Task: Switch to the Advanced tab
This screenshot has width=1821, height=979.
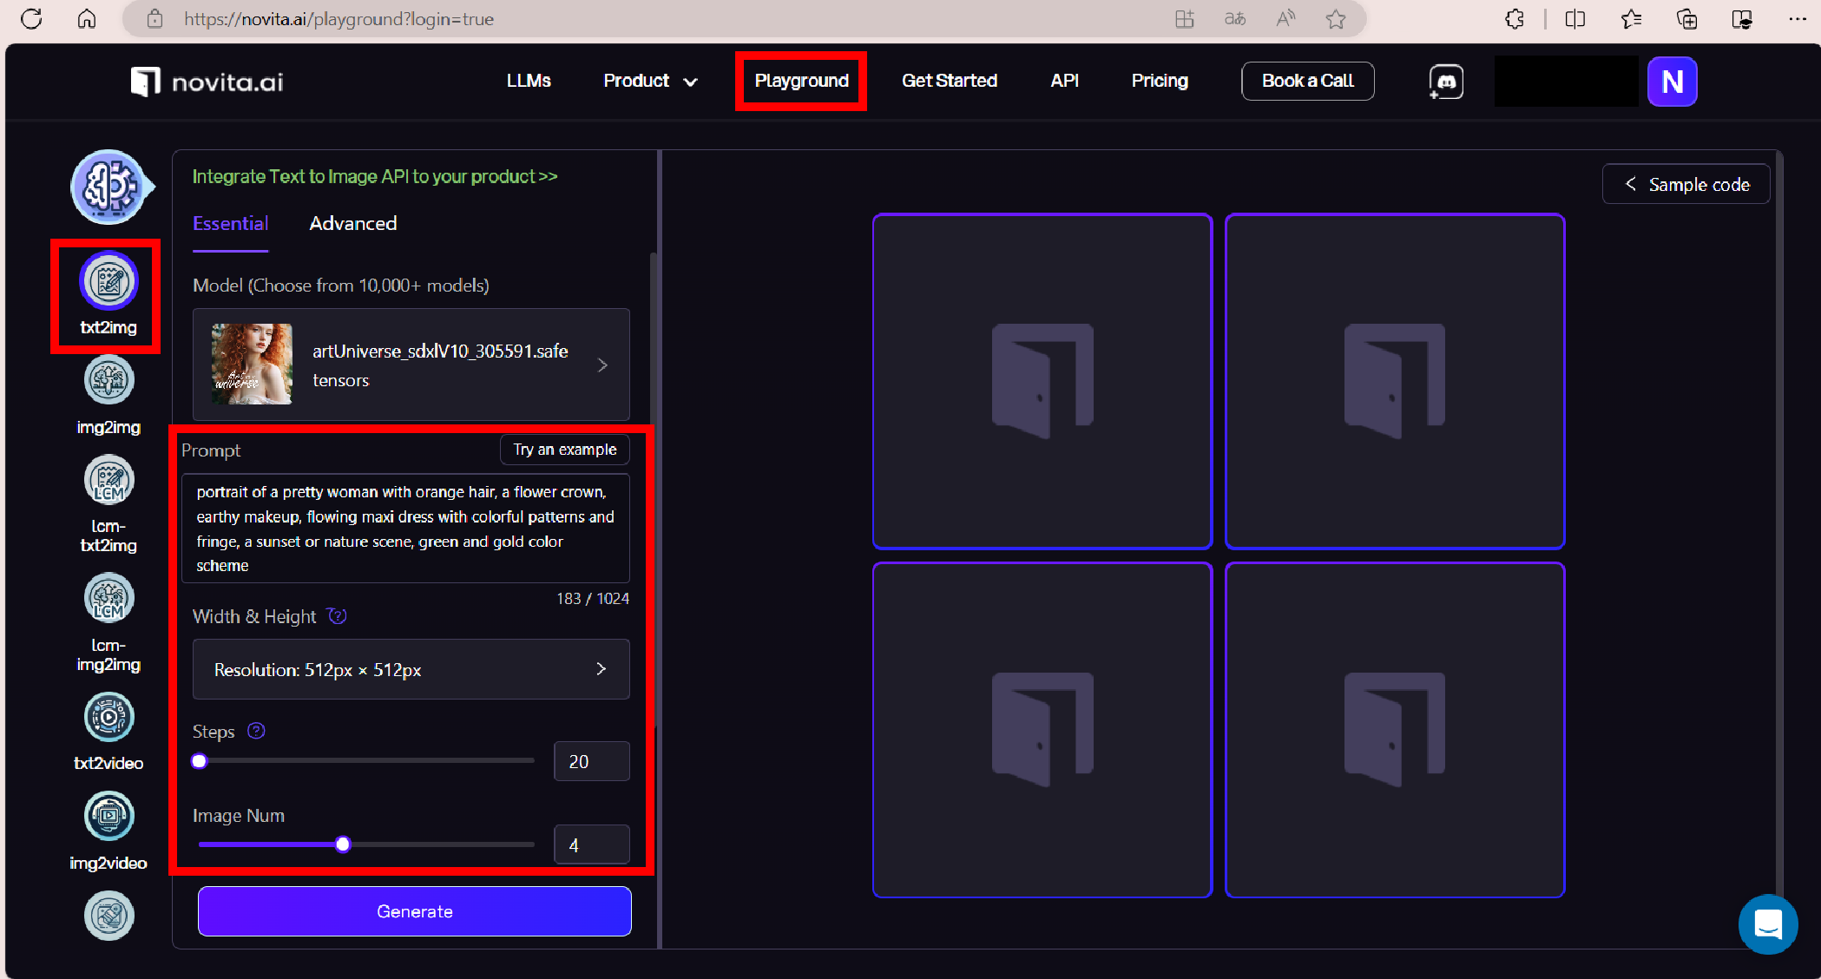Action: click(x=352, y=224)
